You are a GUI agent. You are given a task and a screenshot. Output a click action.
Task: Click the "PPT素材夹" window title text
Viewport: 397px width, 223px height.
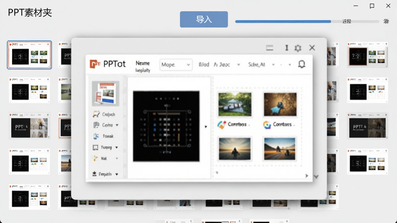click(x=30, y=12)
